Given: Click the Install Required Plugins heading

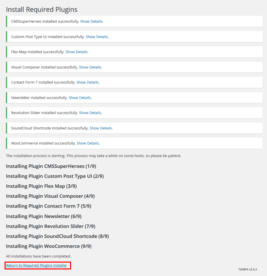Looking at the screenshot, I should (42, 9).
